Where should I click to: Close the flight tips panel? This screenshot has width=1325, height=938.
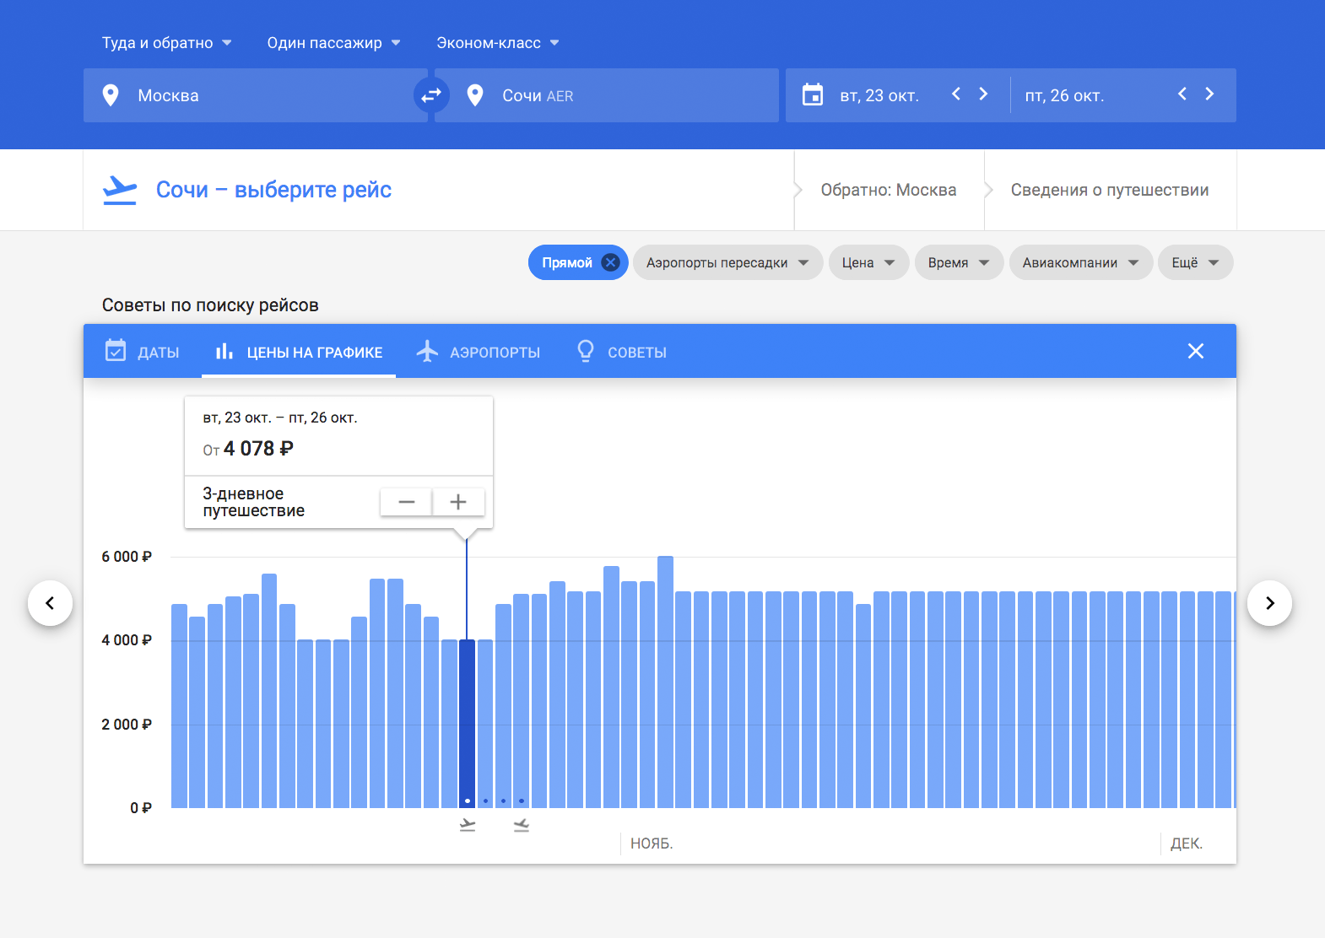point(1196,351)
